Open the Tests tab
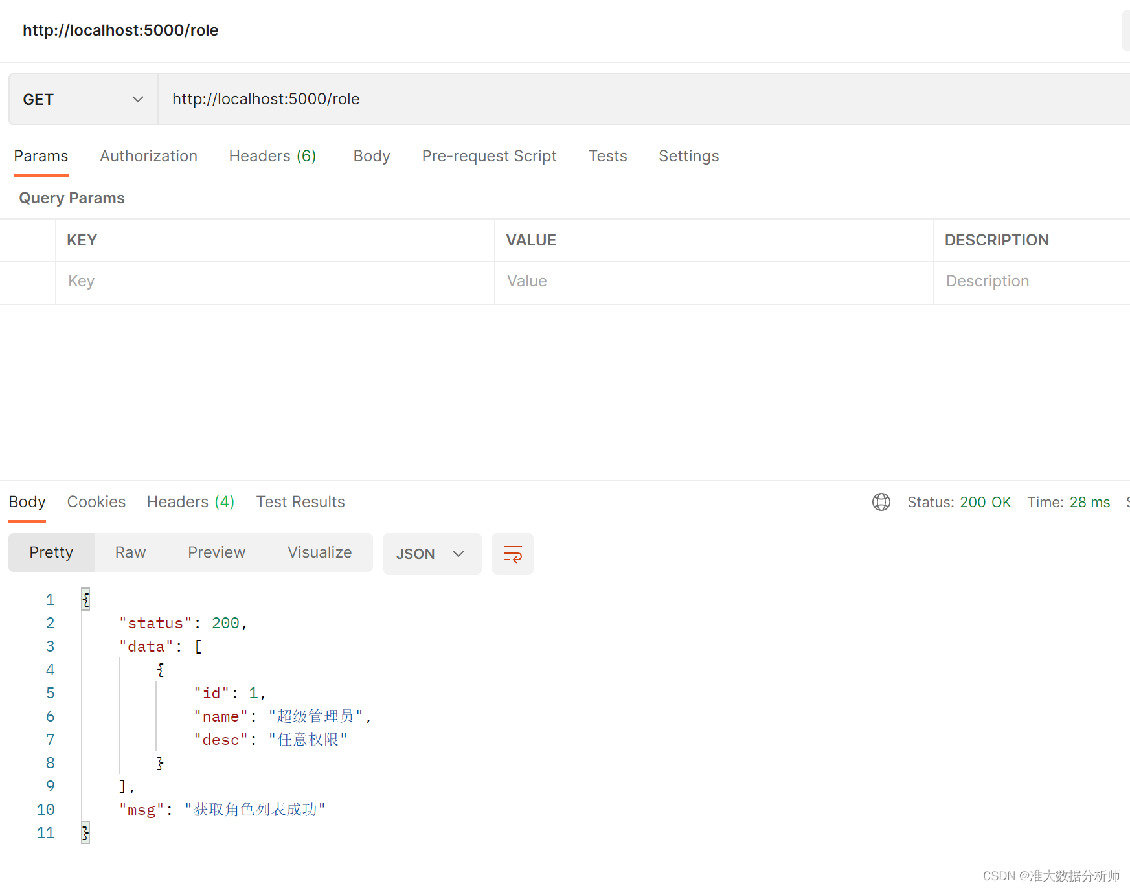 coord(607,156)
